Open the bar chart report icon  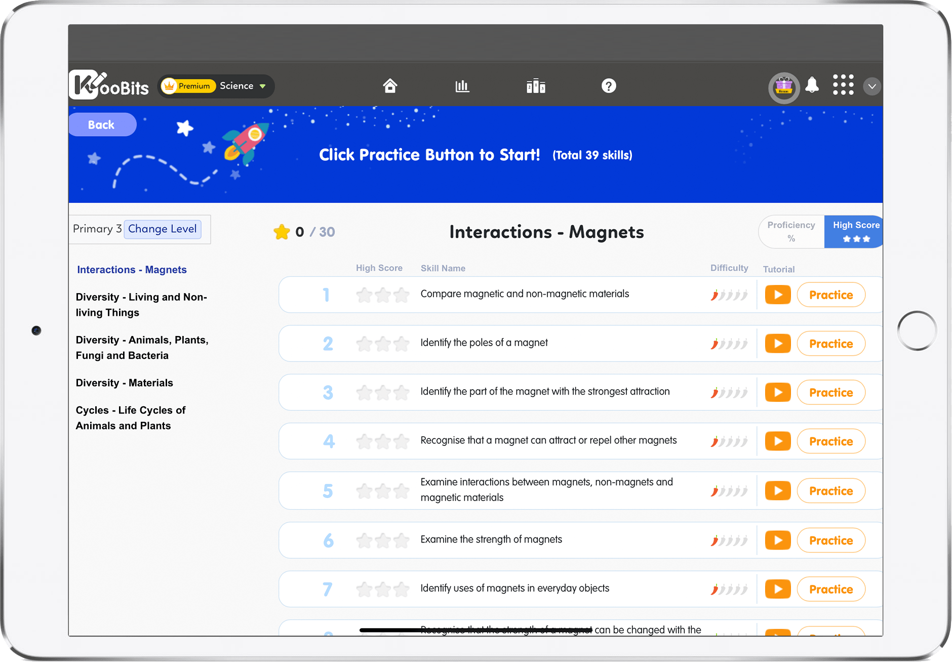[462, 86]
